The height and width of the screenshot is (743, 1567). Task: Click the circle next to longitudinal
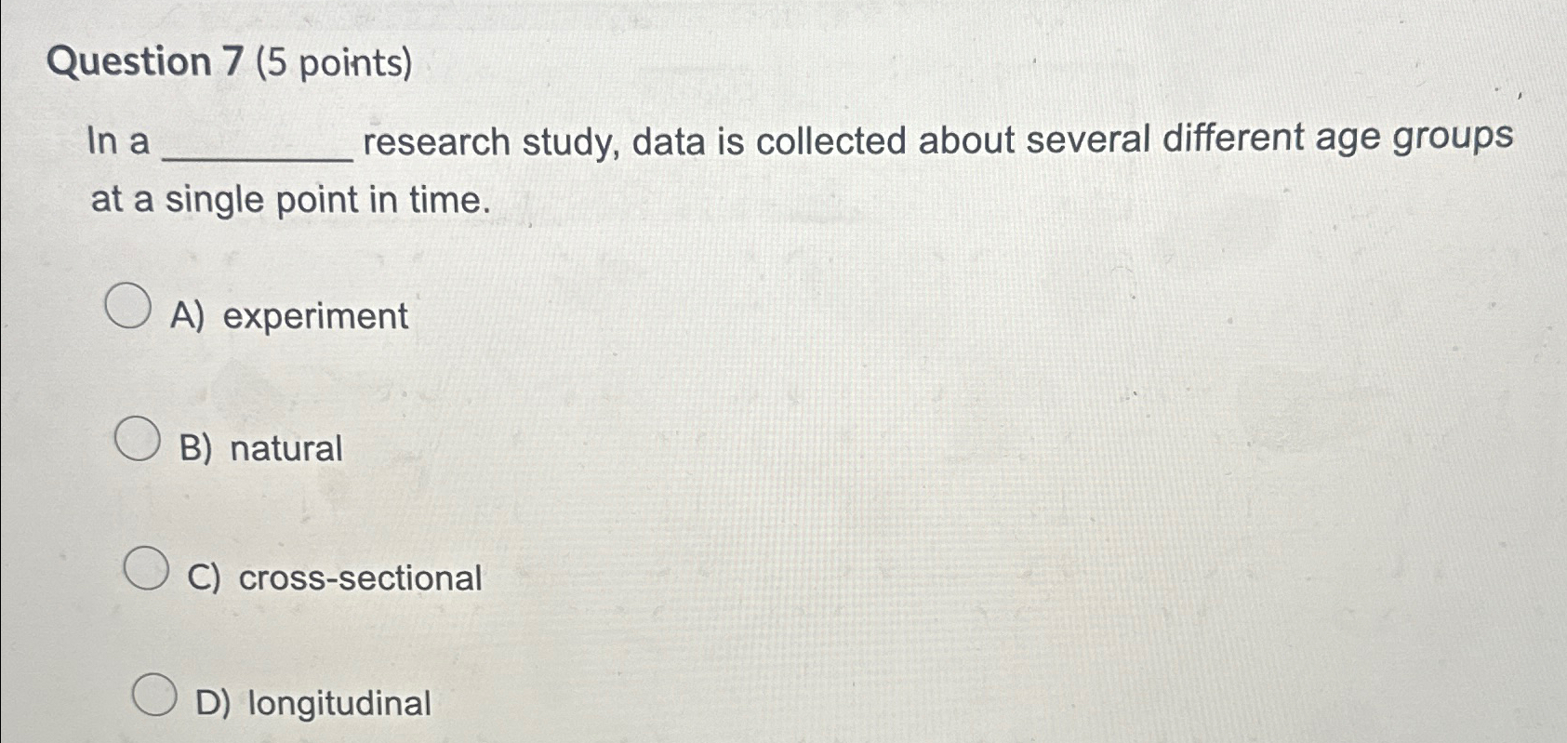point(153,693)
